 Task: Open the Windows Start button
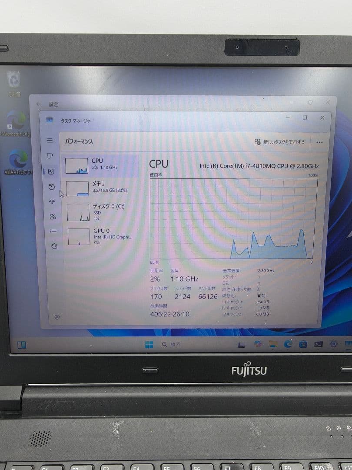click(x=149, y=344)
